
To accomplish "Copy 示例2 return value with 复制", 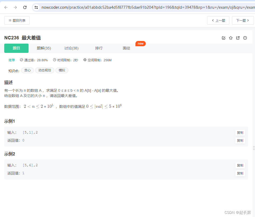I will 240,173.
